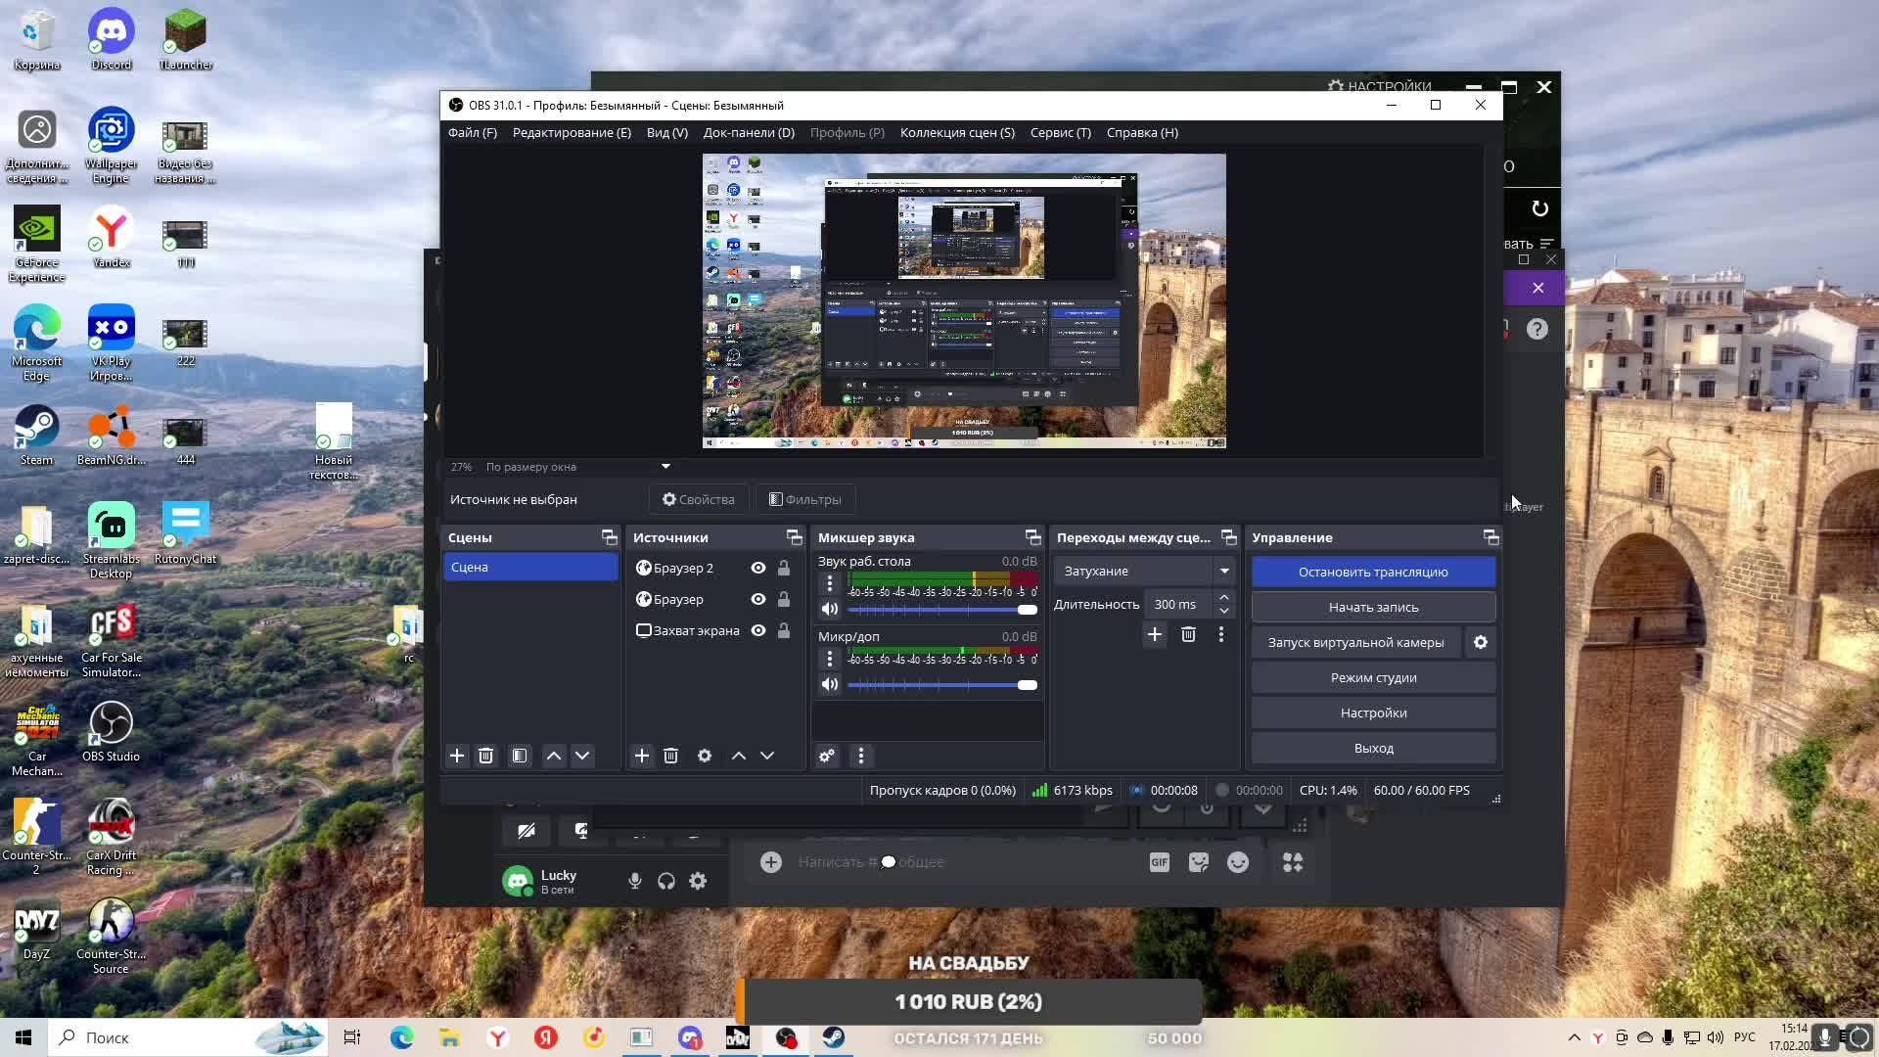Open virtual camera settings gear

click(1481, 642)
